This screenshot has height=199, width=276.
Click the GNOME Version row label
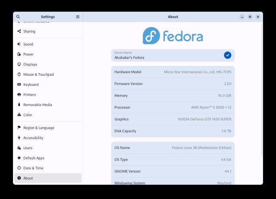(128, 171)
